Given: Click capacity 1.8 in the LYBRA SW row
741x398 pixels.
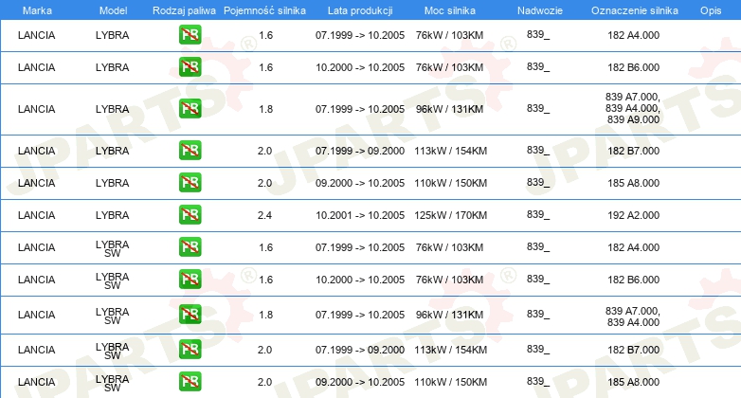Looking at the screenshot, I should pos(265,315).
